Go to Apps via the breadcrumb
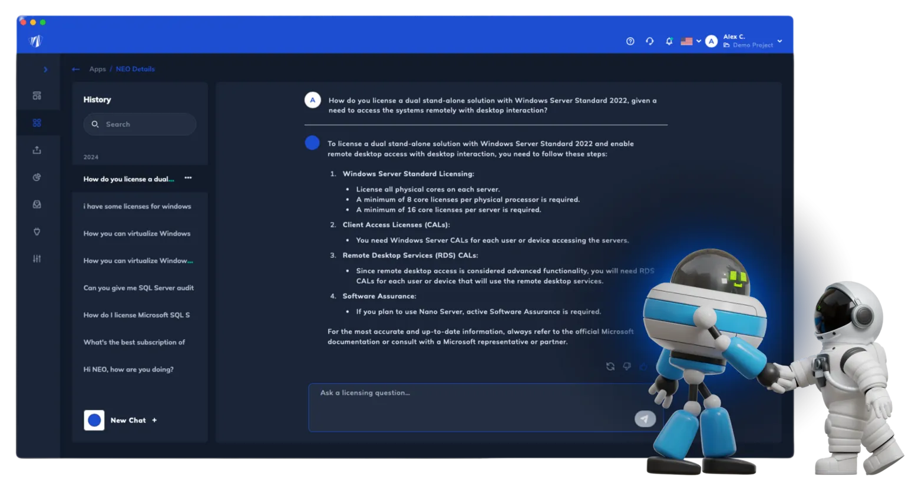Viewport: 905px width, 477px height. pos(97,69)
